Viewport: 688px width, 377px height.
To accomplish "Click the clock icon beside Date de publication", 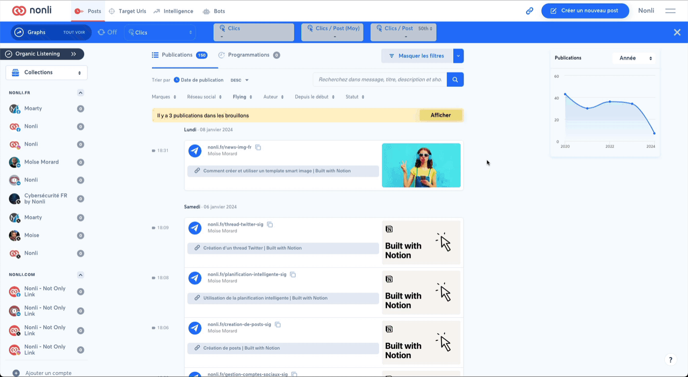I will coord(177,80).
